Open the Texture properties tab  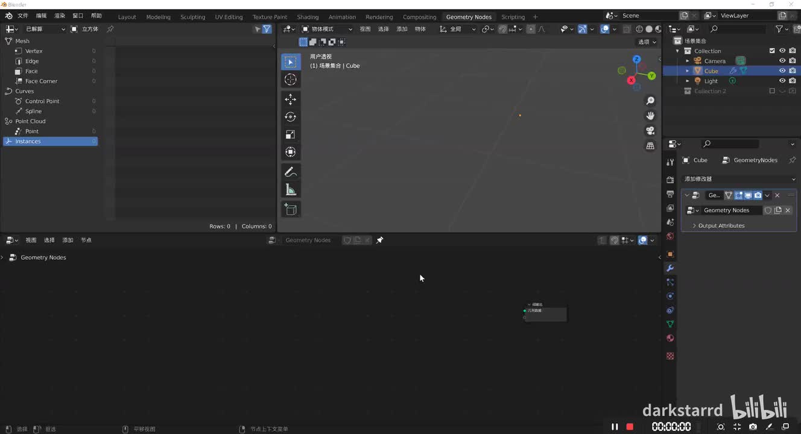[x=670, y=356]
